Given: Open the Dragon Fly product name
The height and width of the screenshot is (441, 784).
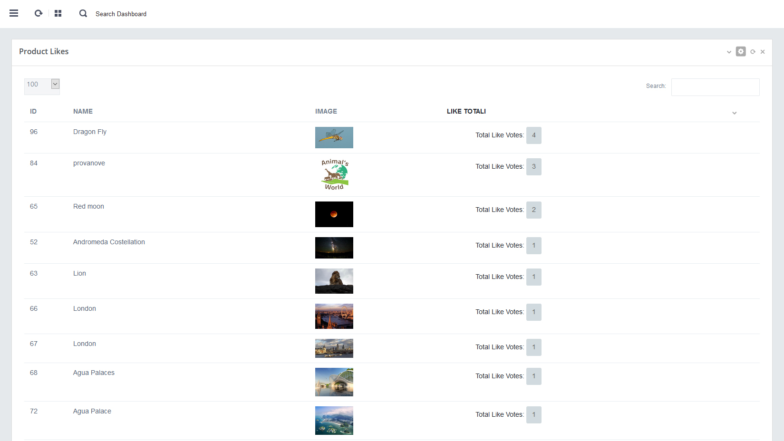Looking at the screenshot, I should 90,132.
